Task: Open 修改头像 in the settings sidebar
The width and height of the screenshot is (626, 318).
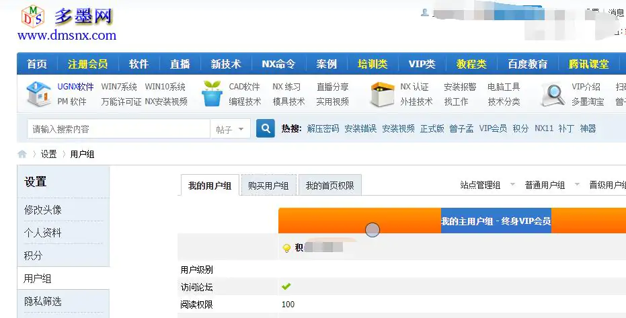Action: point(43,210)
